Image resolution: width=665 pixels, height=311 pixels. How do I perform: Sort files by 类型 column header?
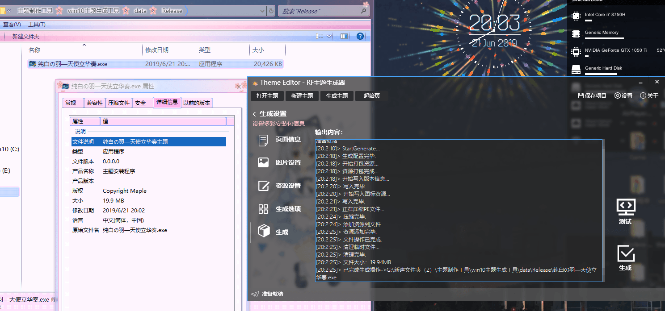coord(223,50)
